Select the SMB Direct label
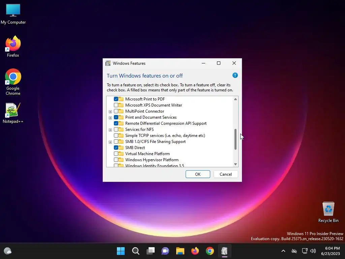Viewport: 345px width, 259px height. tap(135, 148)
